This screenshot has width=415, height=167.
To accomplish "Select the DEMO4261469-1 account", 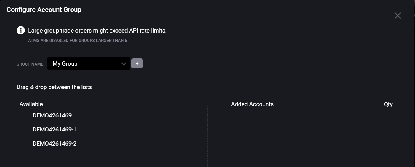I will click(x=54, y=130).
